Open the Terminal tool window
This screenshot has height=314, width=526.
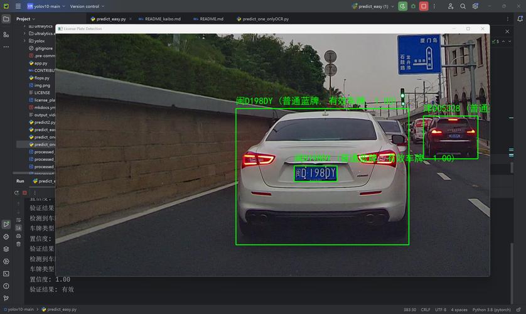coord(6,274)
